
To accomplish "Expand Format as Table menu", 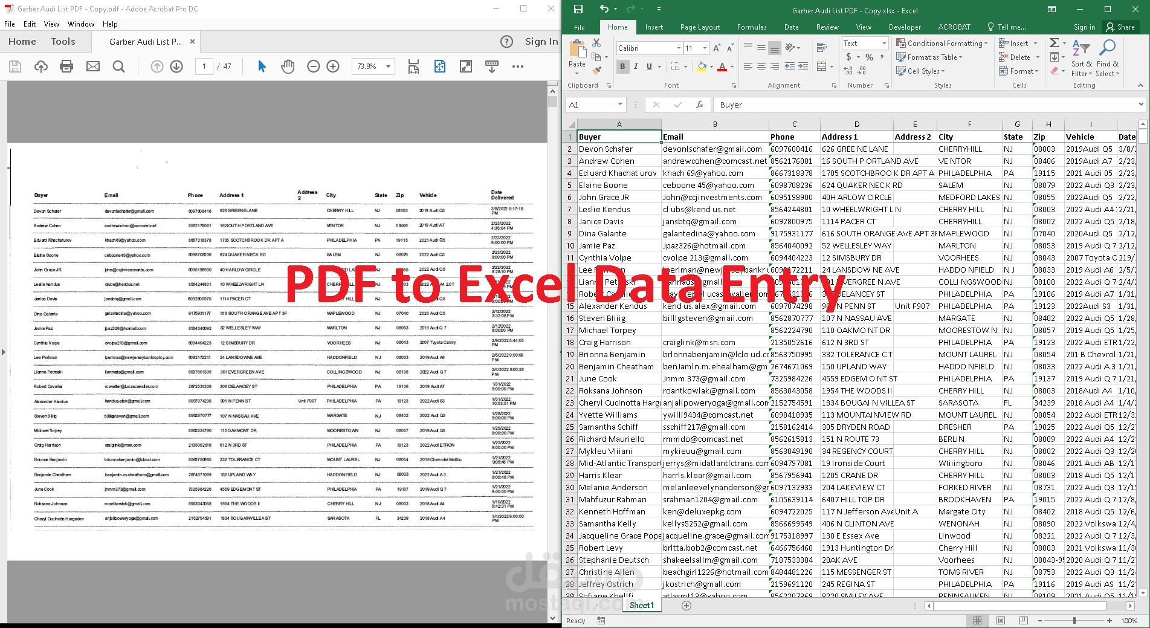I will point(929,57).
